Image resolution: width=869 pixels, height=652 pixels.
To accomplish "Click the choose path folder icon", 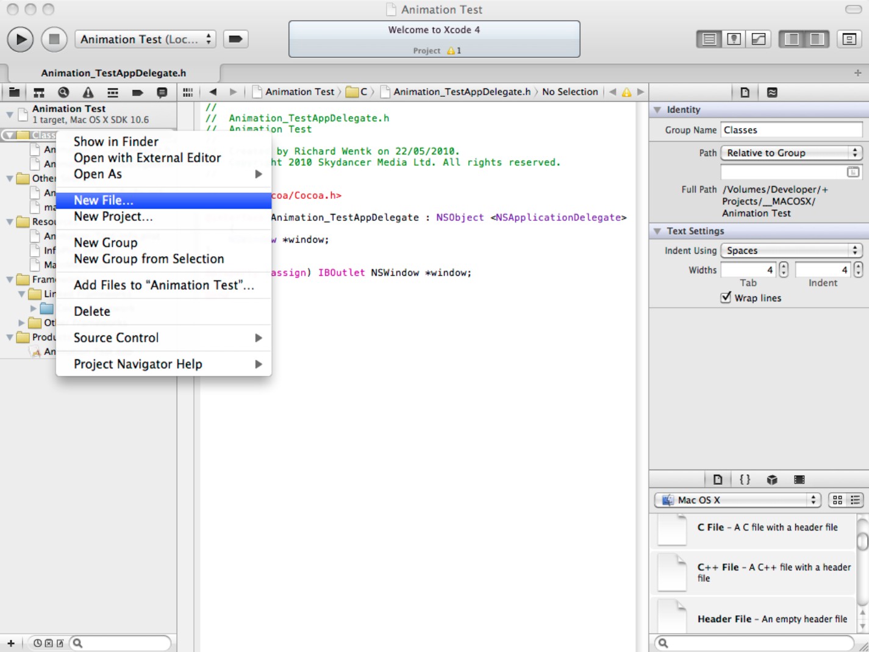I will [x=853, y=172].
